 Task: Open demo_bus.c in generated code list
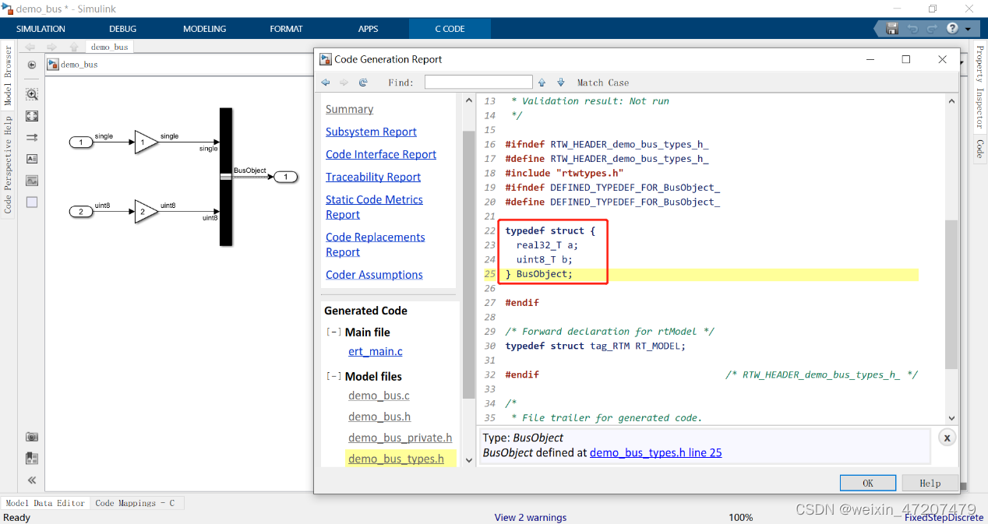pyautogui.click(x=379, y=396)
